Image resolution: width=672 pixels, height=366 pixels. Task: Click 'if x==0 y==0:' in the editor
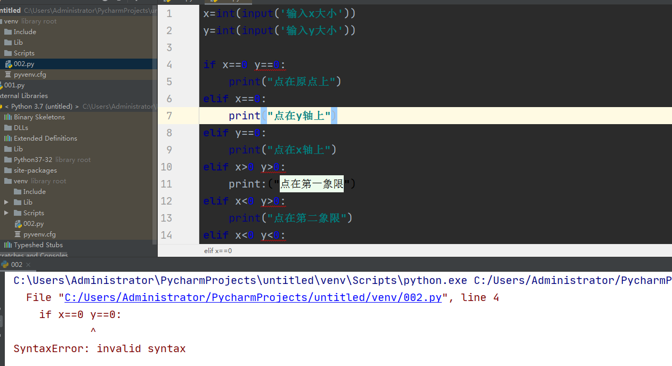(245, 64)
